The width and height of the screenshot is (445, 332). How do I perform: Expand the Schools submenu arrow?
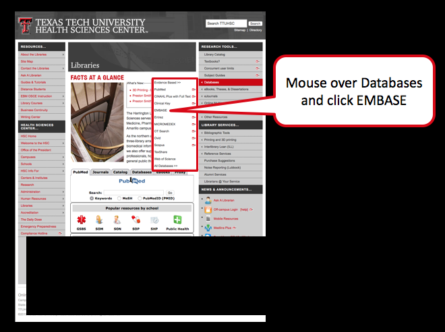coord(63,164)
